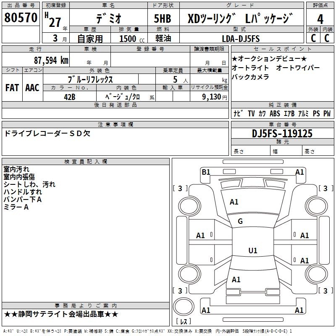Select the upper-left [3] tire rating

pos(180,189)
